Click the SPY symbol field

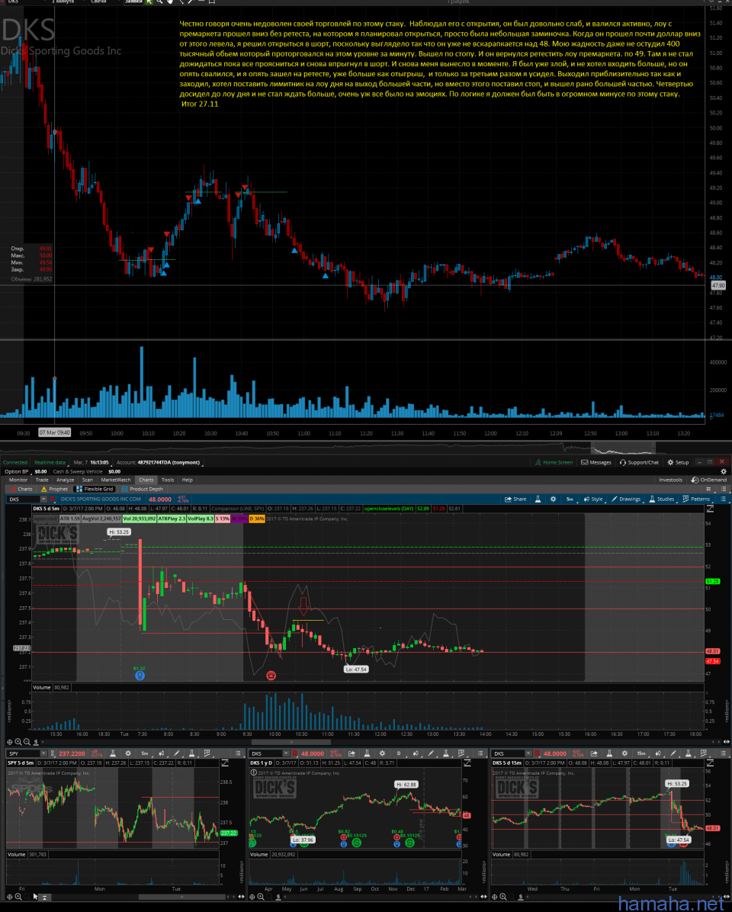click(23, 753)
